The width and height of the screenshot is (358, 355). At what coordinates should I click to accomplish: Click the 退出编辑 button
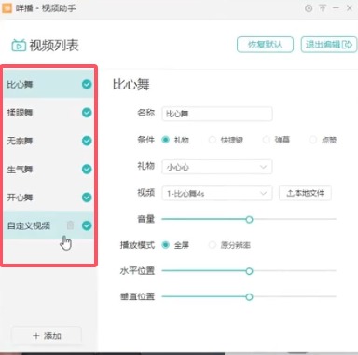click(329, 45)
